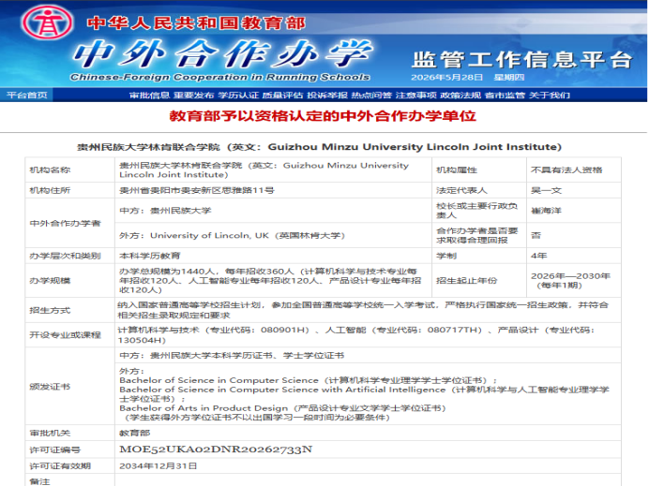This screenshot has height=486, width=649.
Task: Click the 监管工作信息平台 banner text
Action: (522, 60)
